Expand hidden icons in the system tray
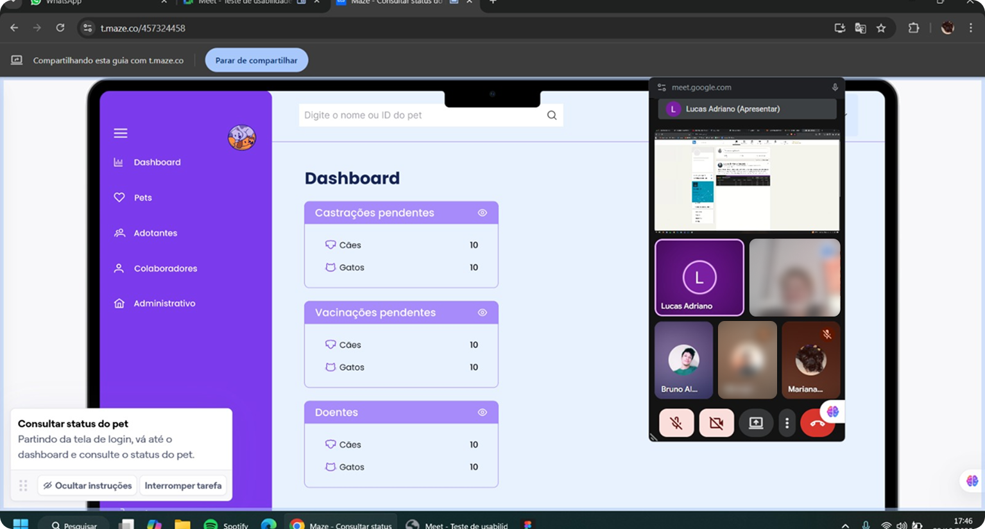985x529 pixels. 846,525
